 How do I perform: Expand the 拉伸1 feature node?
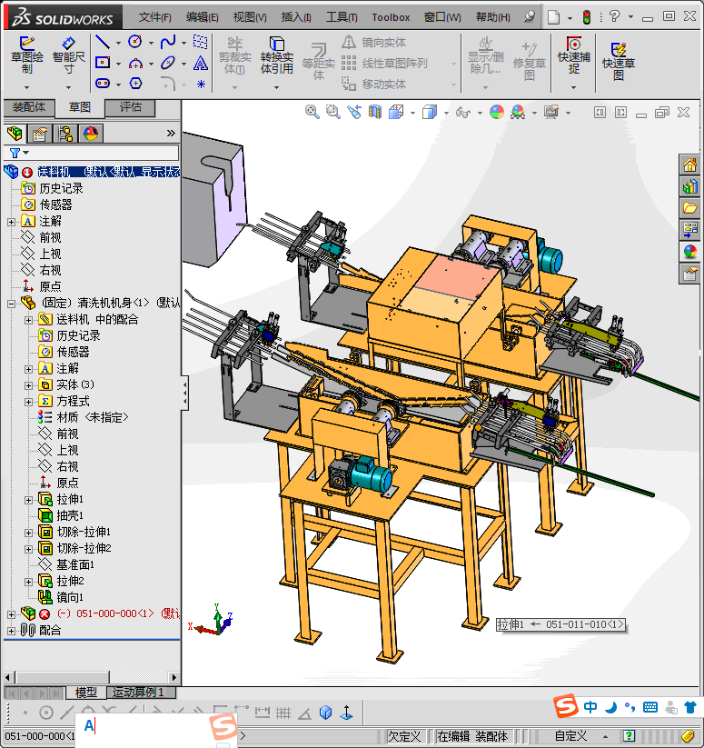coord(28,500)
